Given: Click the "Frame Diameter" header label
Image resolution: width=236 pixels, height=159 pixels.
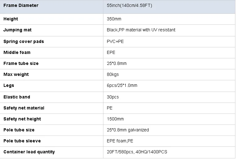Looking at the screenshot, I should click(x=21, y=5).
